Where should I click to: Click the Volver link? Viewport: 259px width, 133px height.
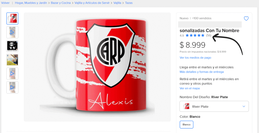[x=5, y=3]
